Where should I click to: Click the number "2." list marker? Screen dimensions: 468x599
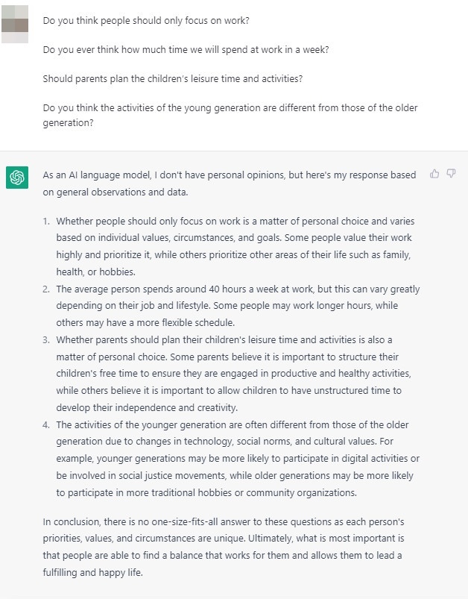point(46,289)
